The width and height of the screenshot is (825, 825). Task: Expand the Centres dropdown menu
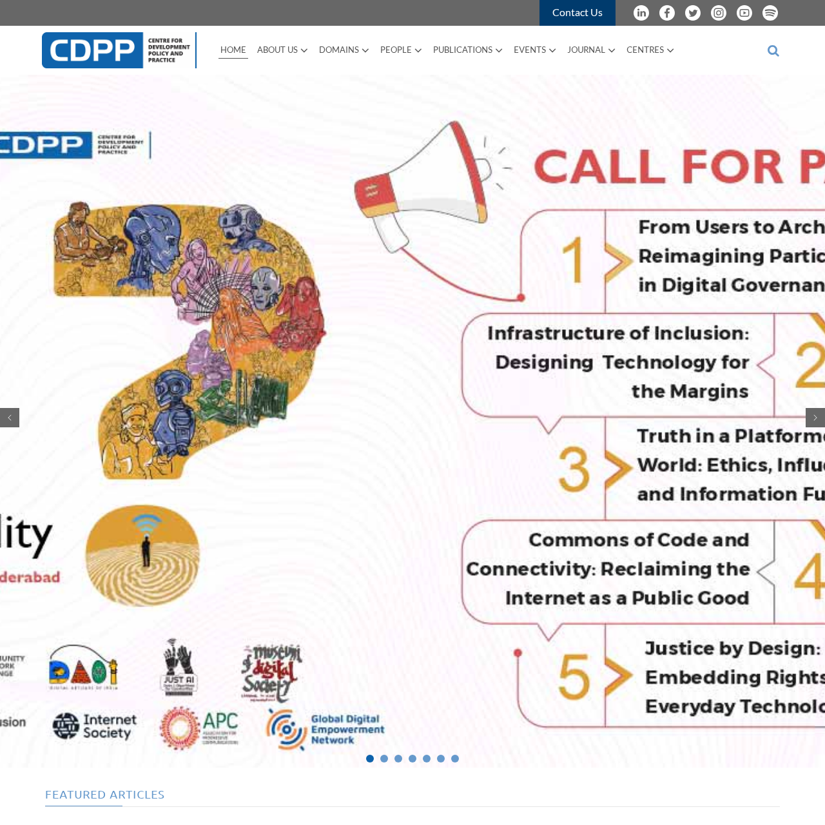click(x=650, y=50)
